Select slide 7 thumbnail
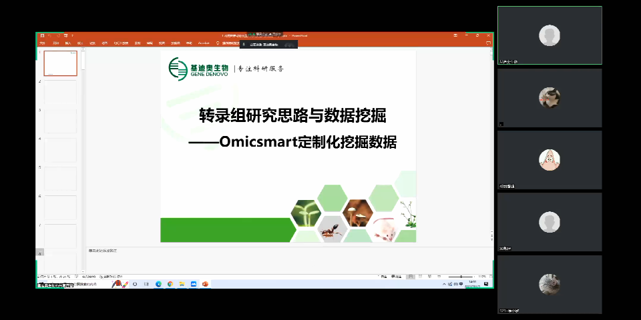This screenshot has height=320, width=641. point(61,236)
